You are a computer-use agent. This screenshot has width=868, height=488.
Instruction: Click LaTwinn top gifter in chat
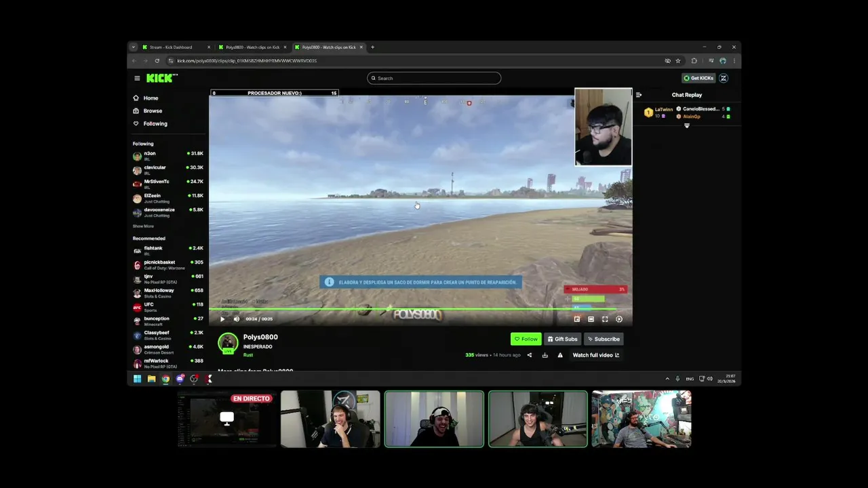pyautogui.click(x=658, y=113)
